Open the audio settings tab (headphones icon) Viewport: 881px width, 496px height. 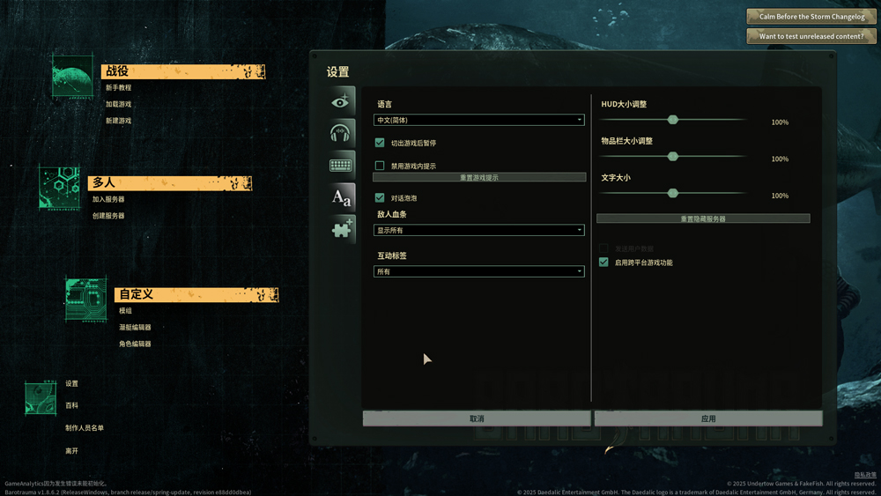click(342, 134)
